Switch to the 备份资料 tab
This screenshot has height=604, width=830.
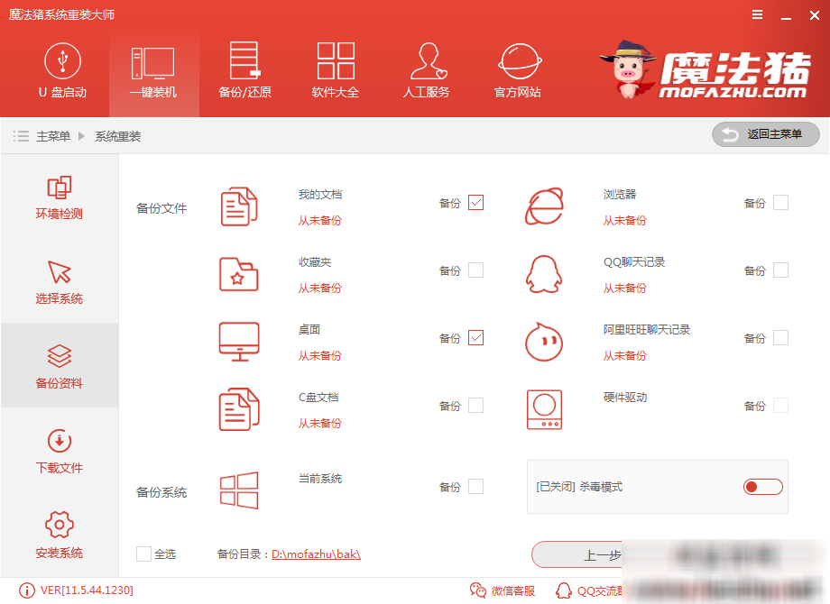(59, 365)
